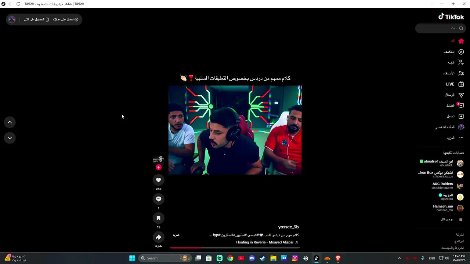
Task: Open YouTube from the taskbar
Action: (x=241, y=258)
